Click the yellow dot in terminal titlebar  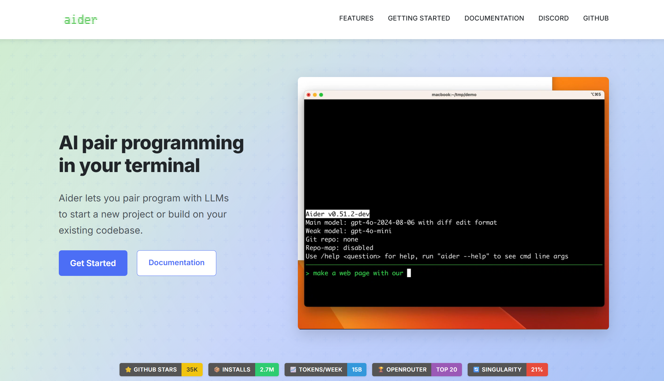[x=315, y=95]
